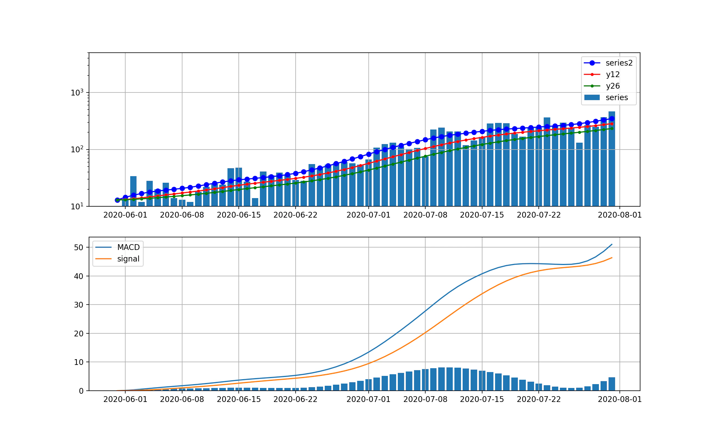Click bottom chart 2020-07-01 axis label

(x=369, y=399)
